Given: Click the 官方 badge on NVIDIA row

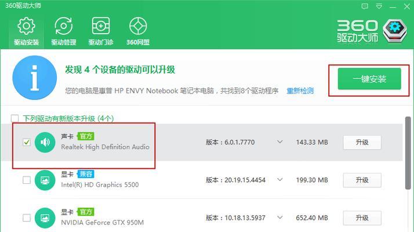Looking at the screenshot, I should coord(86,212).
